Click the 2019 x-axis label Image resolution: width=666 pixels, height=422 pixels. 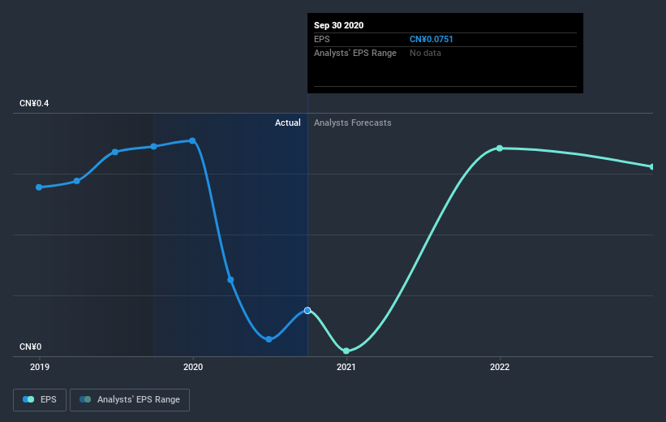point(40,367)
